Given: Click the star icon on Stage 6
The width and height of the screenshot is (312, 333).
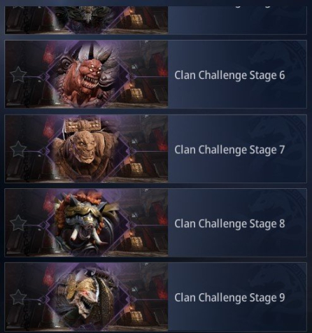Looking at the screenshot, I should tap(18, 75).
